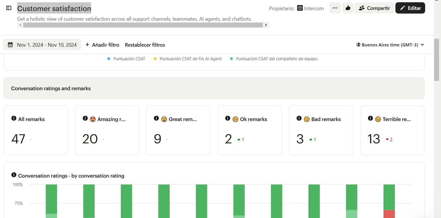Click the All remarks count 47
Screen dimensions: 441x218
click(18, 139)
